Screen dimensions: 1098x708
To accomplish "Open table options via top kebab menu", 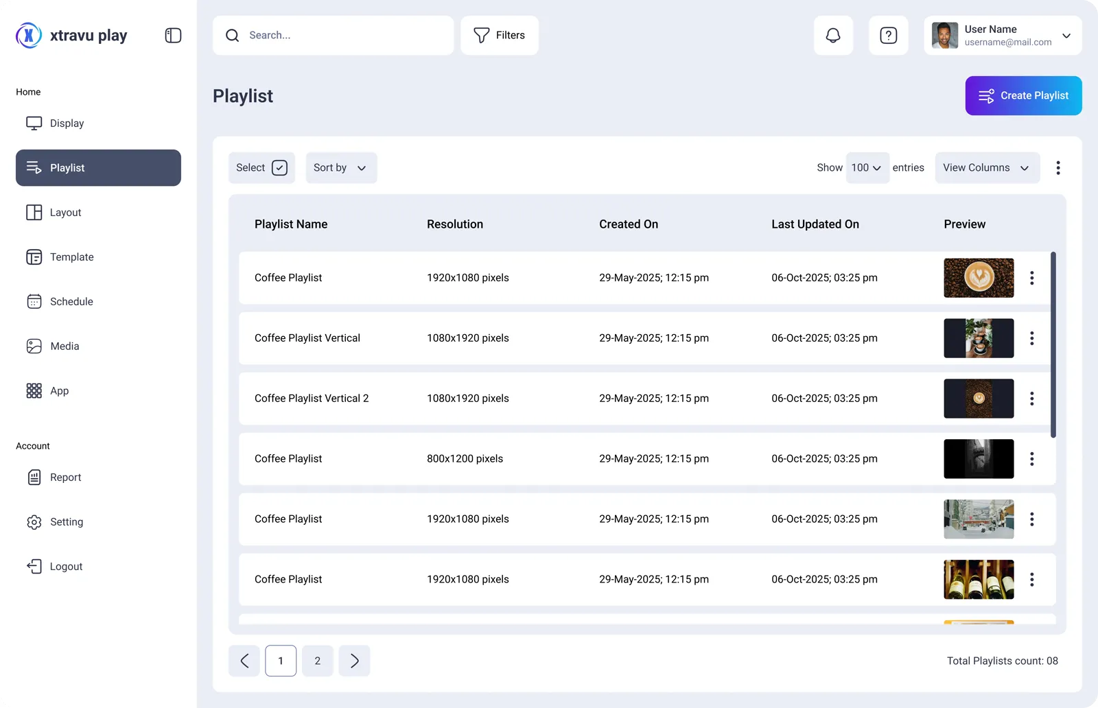I will pyautogui.click(x=1058, y=168).
